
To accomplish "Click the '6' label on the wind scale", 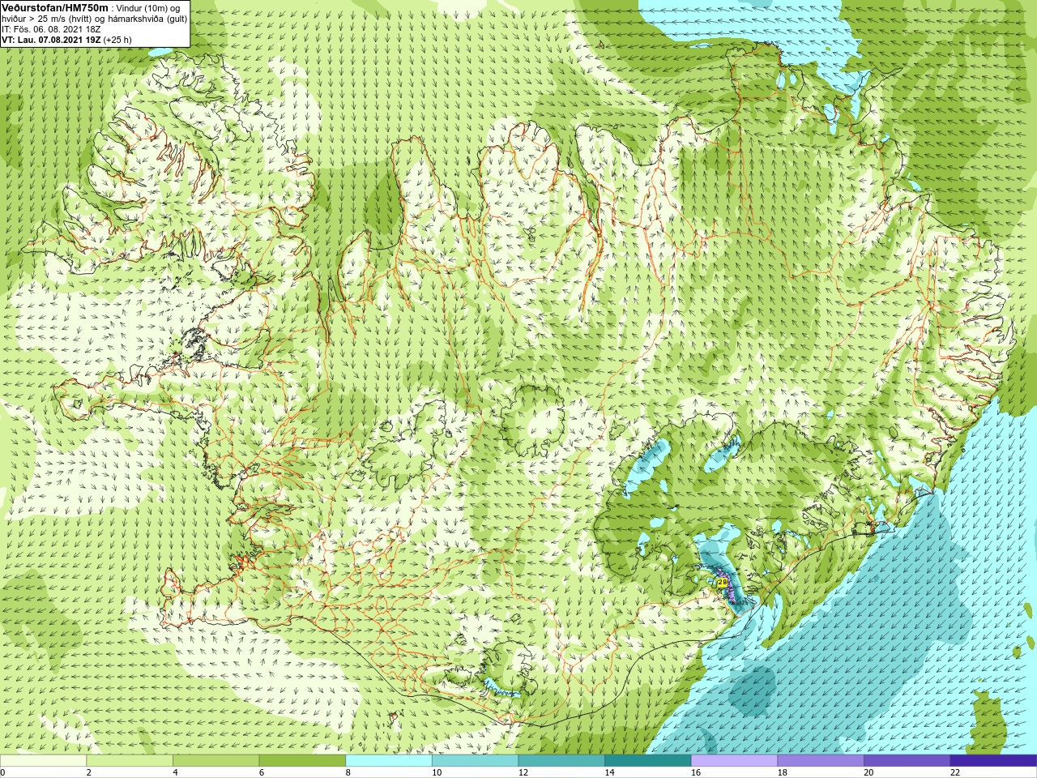I will point(262,772).
